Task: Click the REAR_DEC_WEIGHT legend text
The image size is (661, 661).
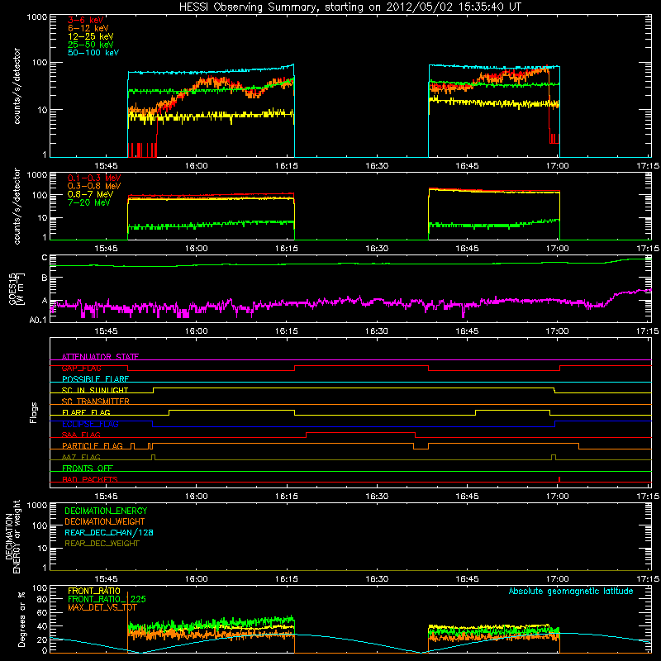Action: [x=102, y=544]
